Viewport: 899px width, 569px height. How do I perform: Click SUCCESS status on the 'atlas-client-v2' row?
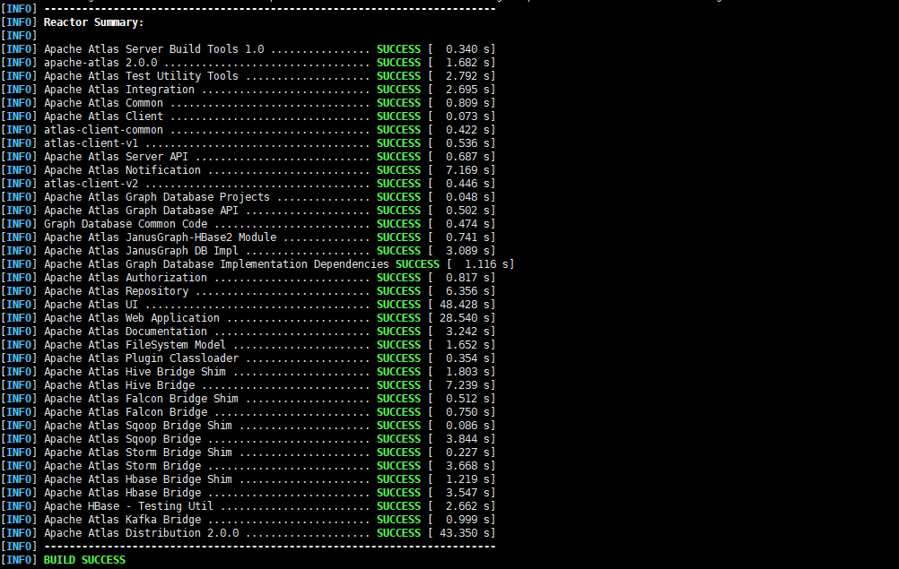[x=398, y=184]
